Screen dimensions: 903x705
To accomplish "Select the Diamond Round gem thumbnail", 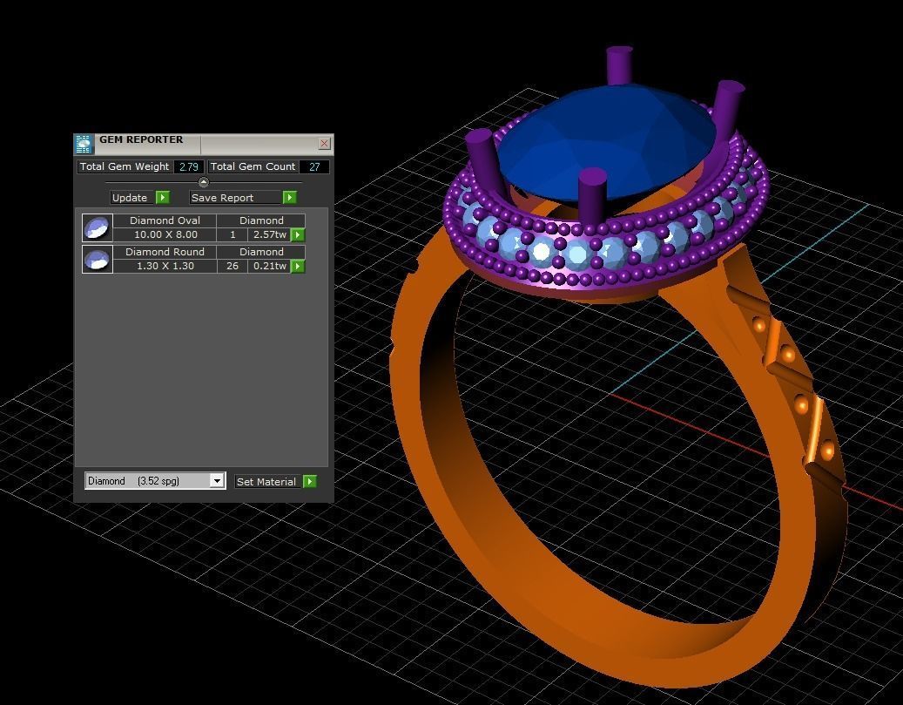I will (98, 259).
